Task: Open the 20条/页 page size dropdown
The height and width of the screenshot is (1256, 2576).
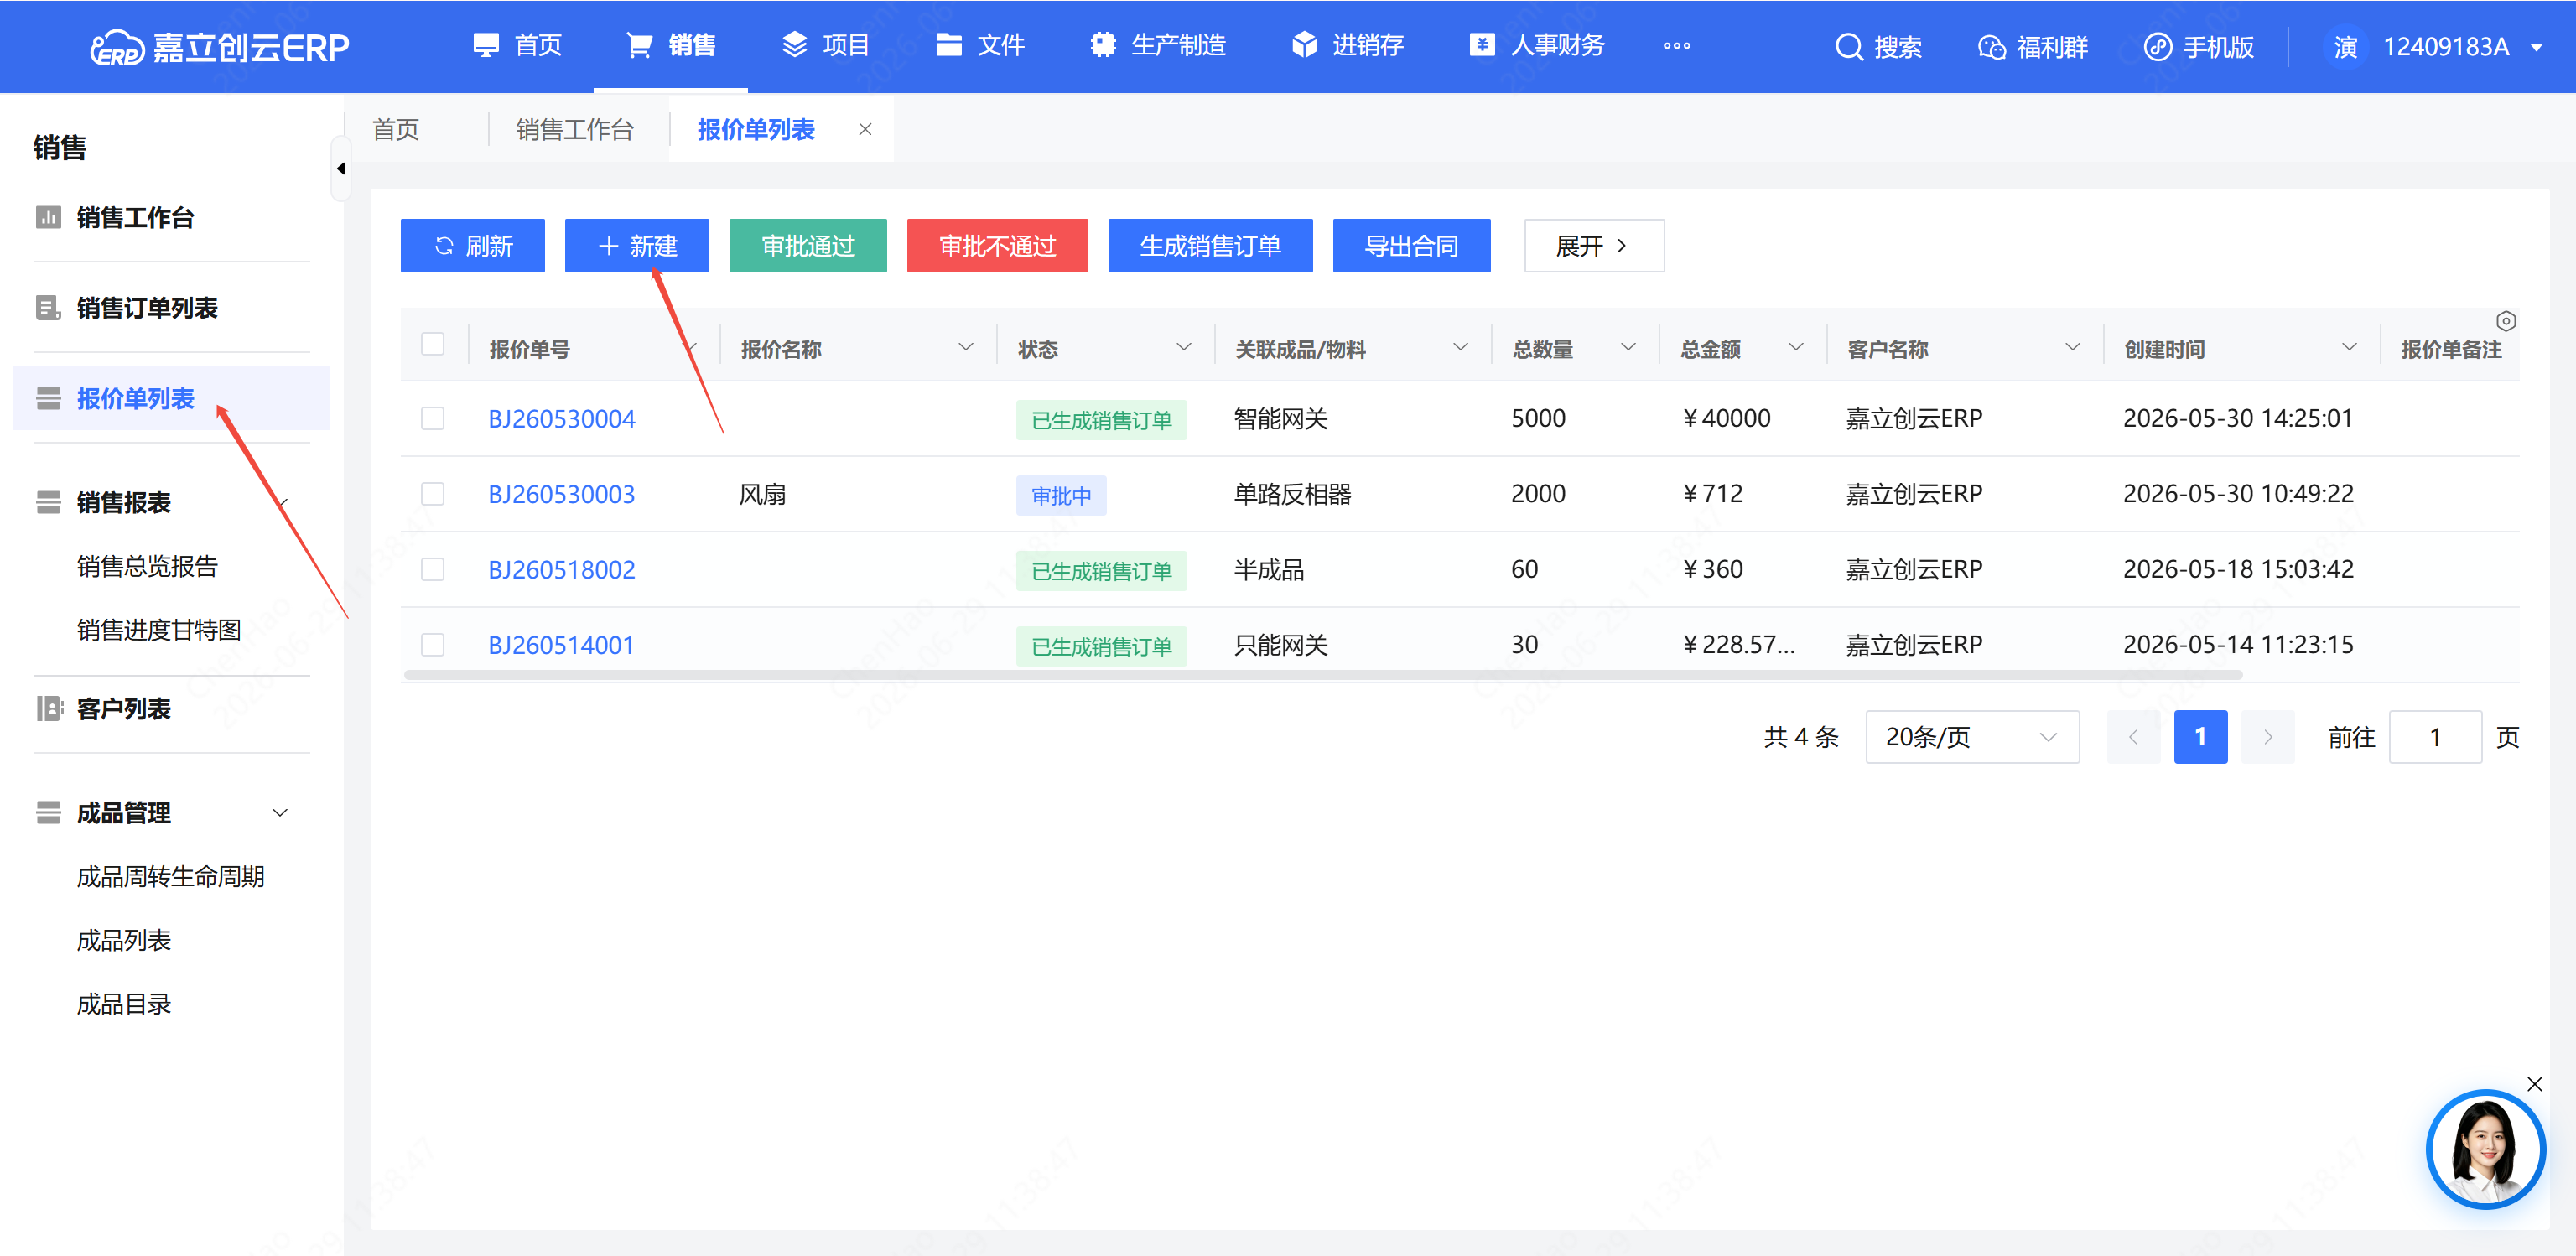Action: click(x=1972, y=737)
